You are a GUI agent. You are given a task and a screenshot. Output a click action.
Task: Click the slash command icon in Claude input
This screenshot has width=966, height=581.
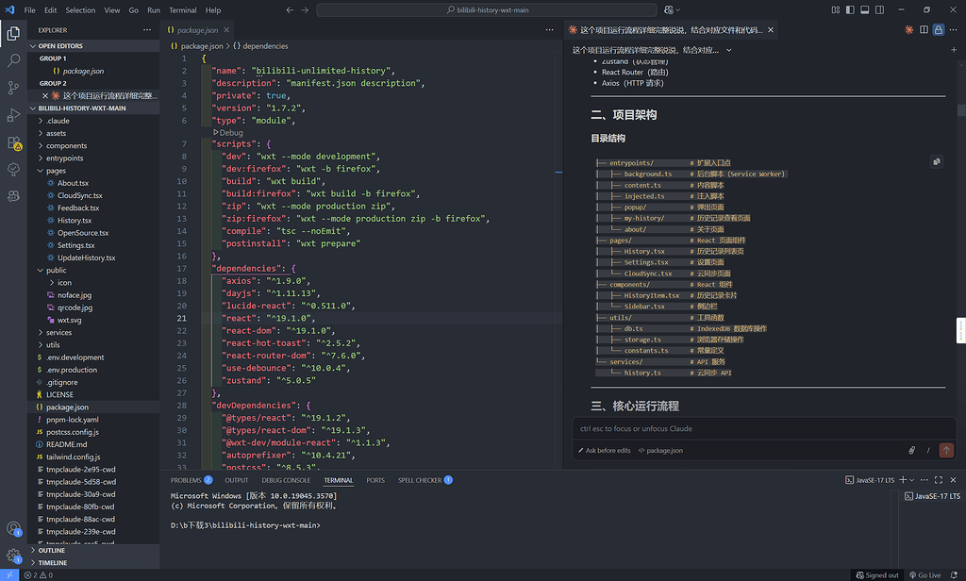[928, 451]
